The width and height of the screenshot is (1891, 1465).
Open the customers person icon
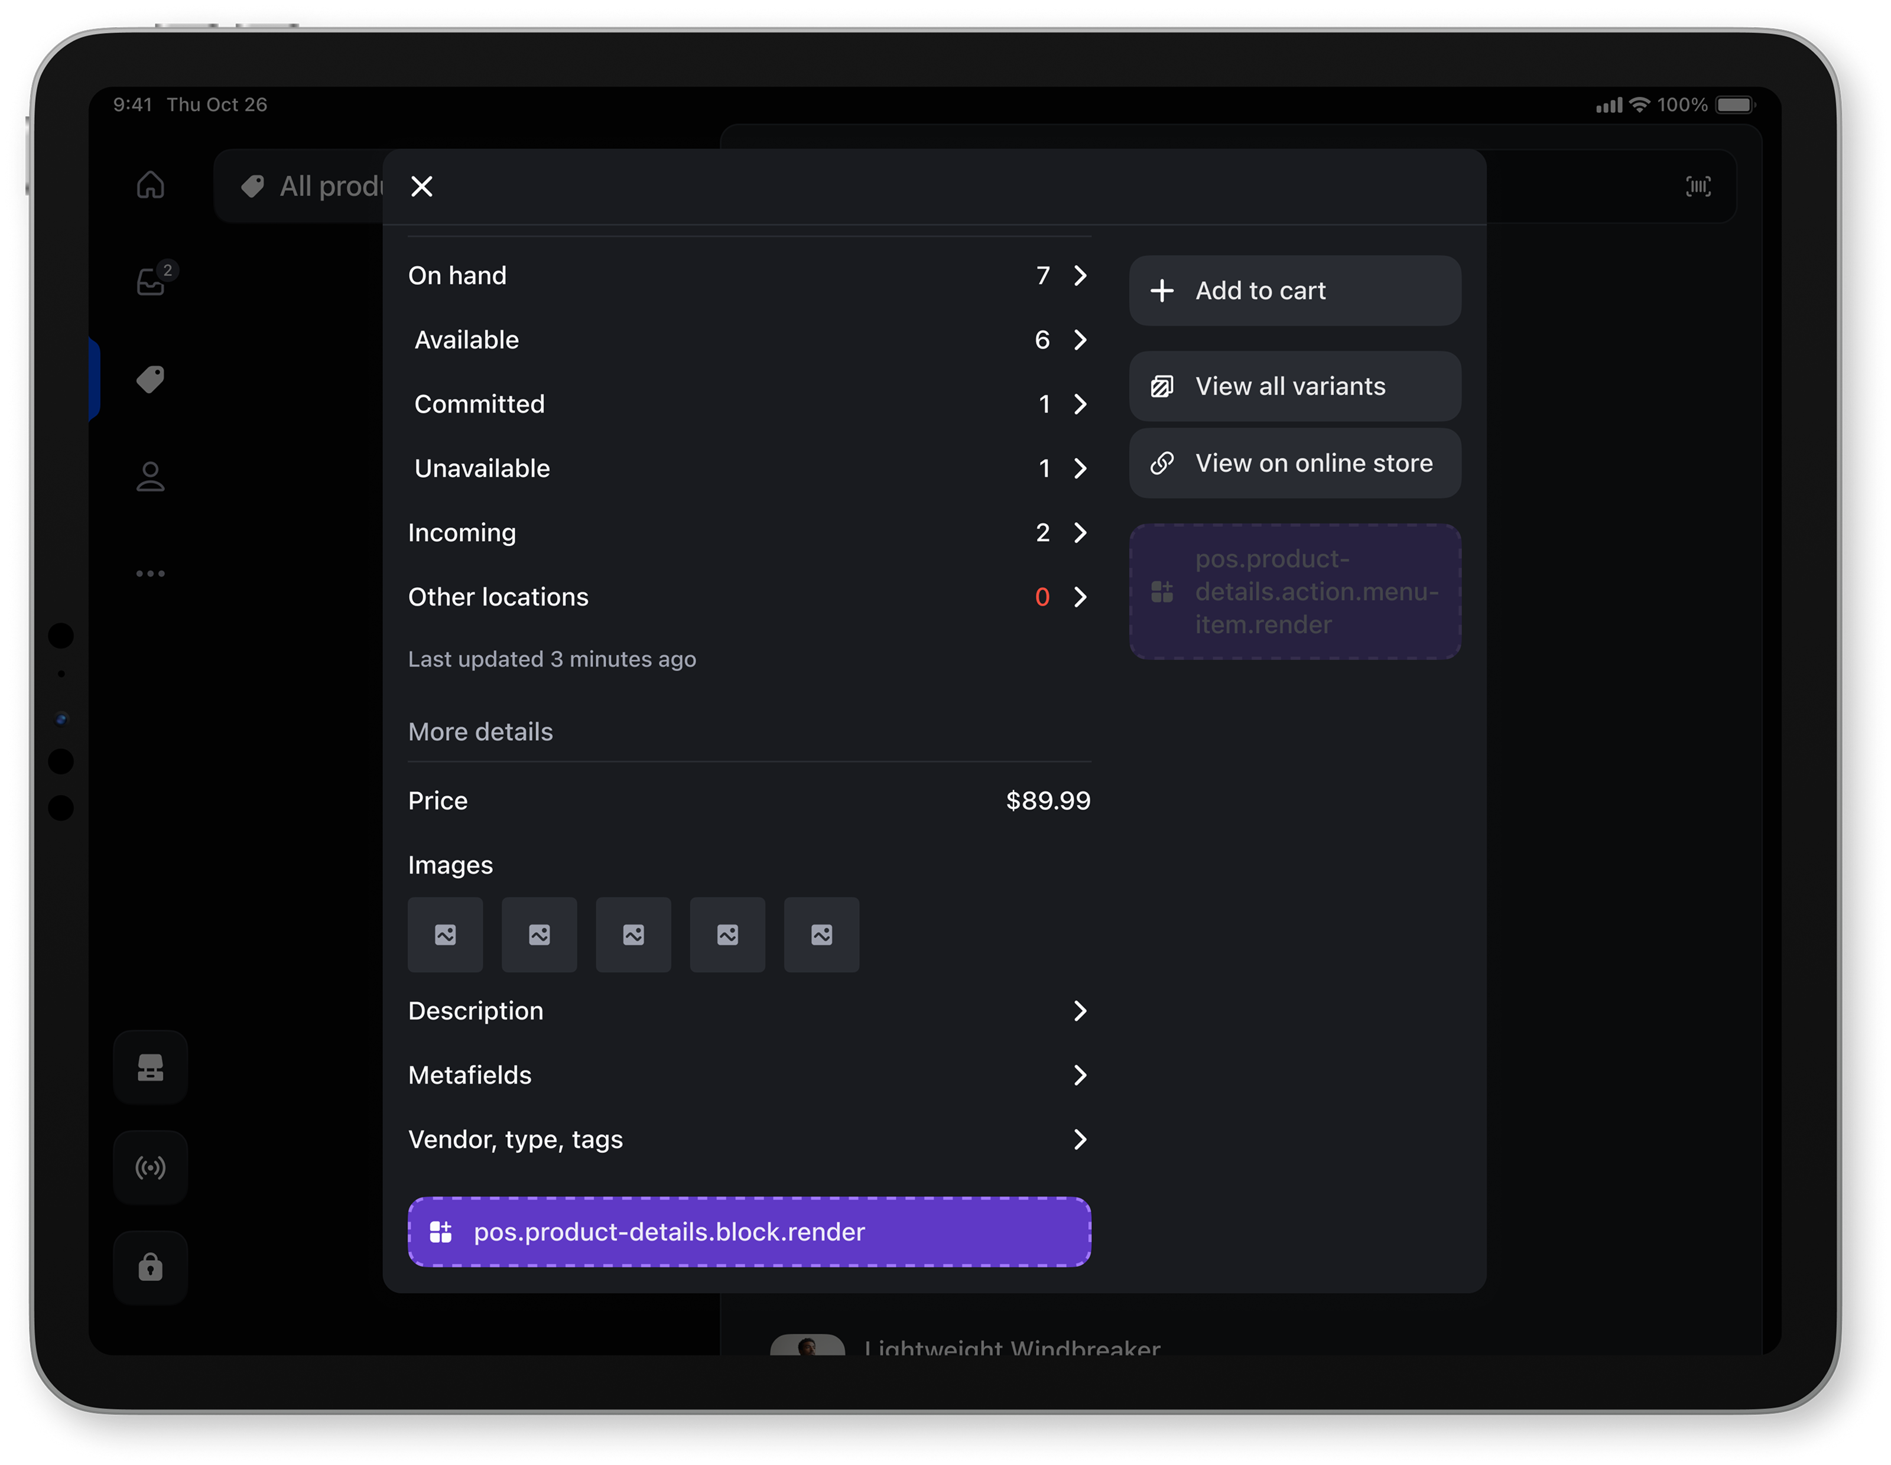coord(151,476)
